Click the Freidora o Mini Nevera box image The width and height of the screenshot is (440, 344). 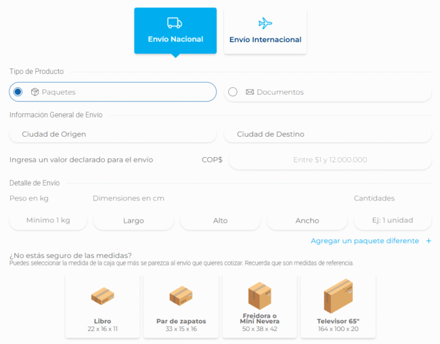(259, 295)
